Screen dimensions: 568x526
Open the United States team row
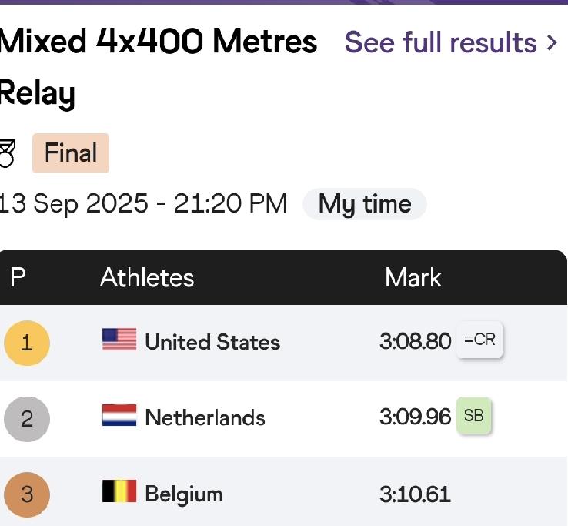[x=283, y=343]
